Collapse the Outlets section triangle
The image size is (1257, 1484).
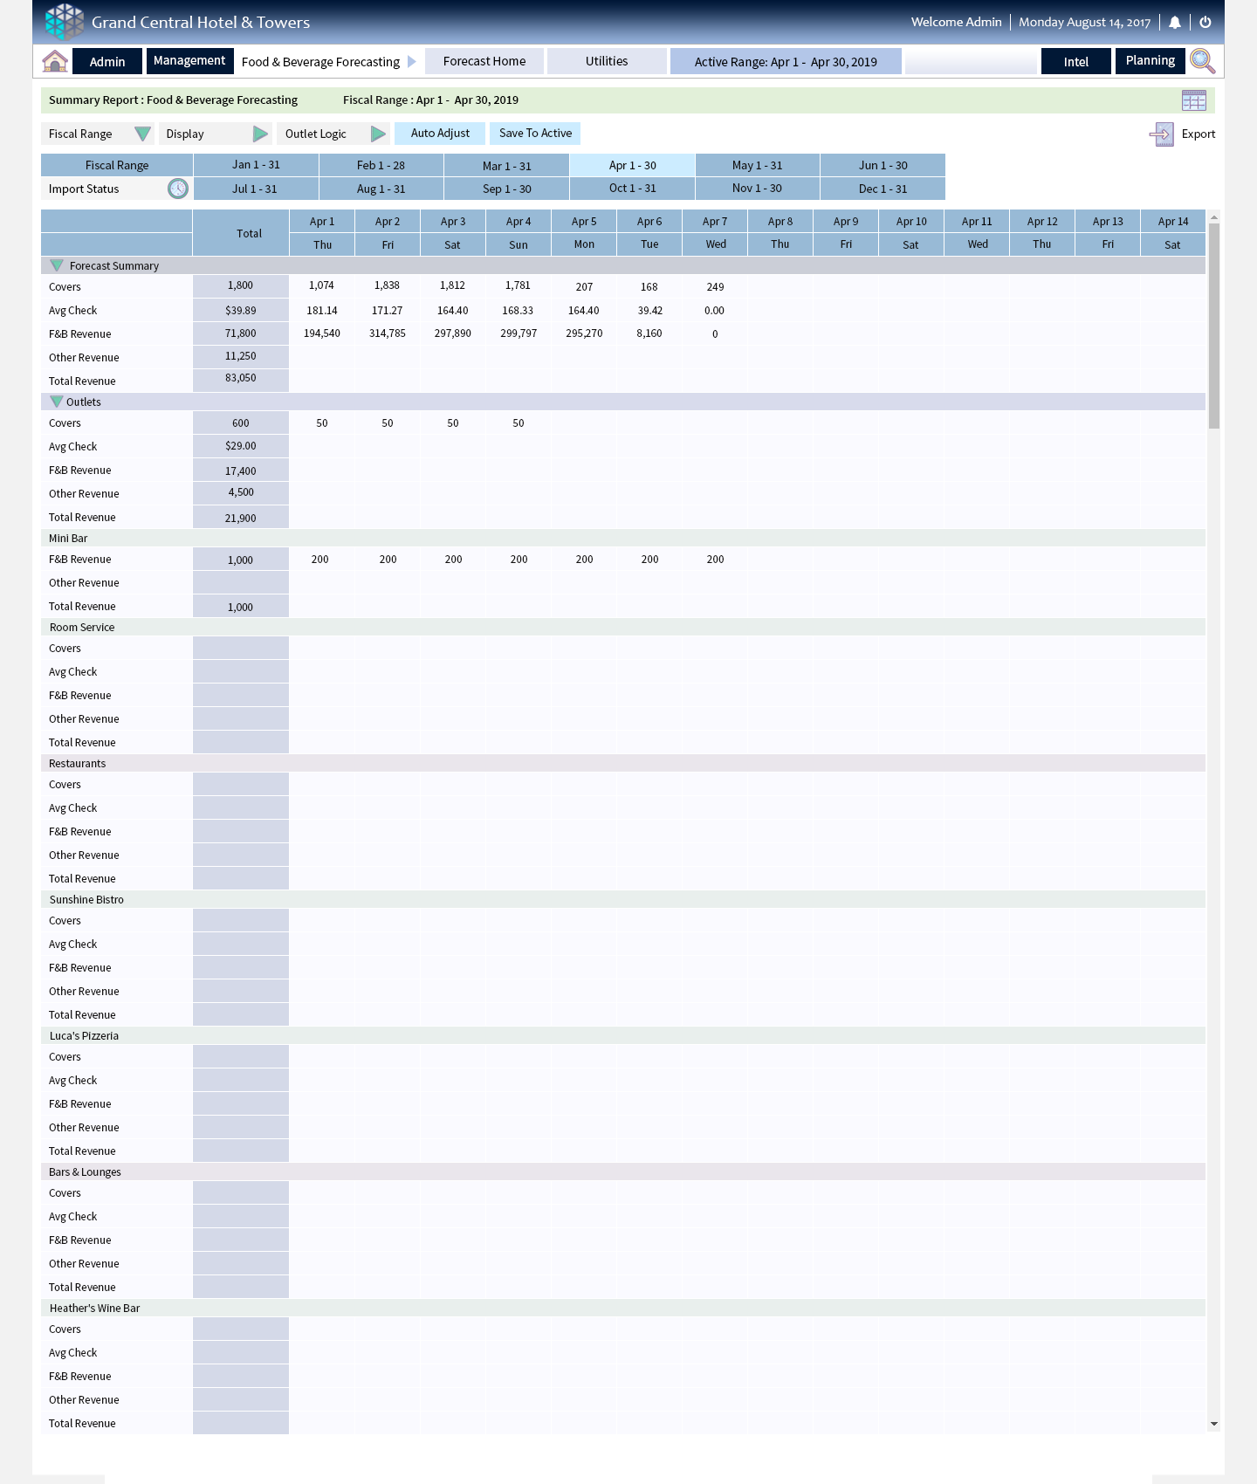tap(57, 402)
